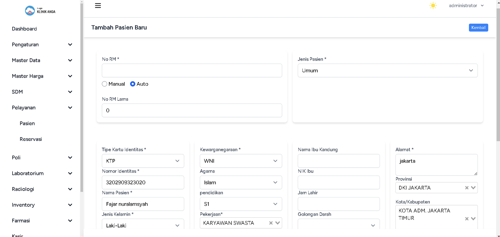Image resolution: width=500 pixels, height=237 pixels.
Task: Go to Reservasi menu item
Action: [31, 139]
